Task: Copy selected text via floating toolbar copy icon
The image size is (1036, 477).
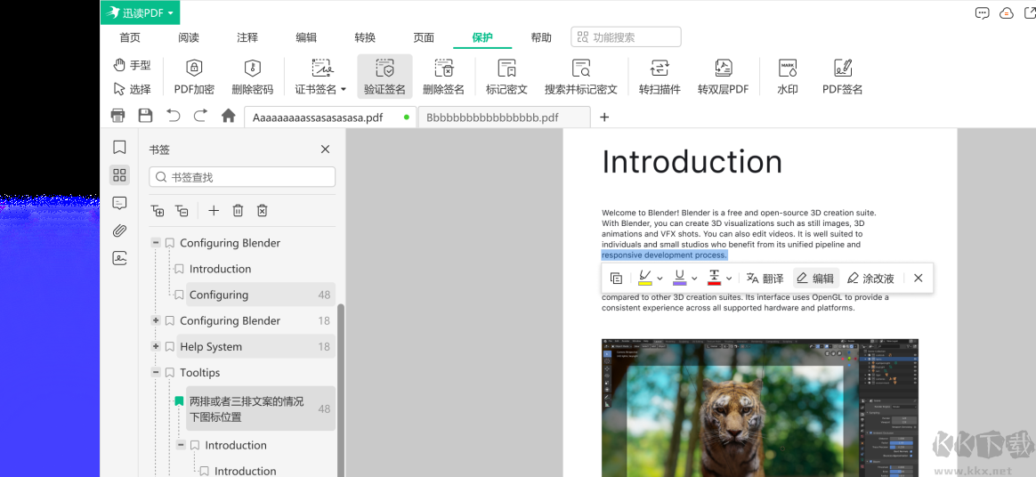Action: (x=617, y=279)
